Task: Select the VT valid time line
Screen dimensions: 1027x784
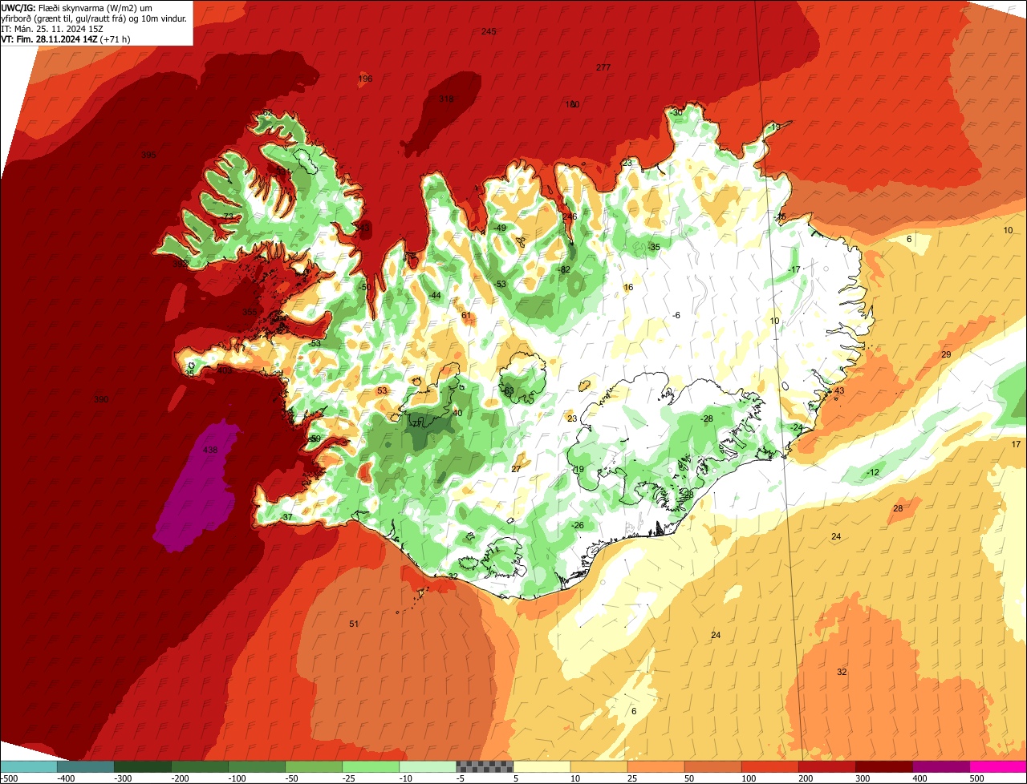Action: click(64, 38)
